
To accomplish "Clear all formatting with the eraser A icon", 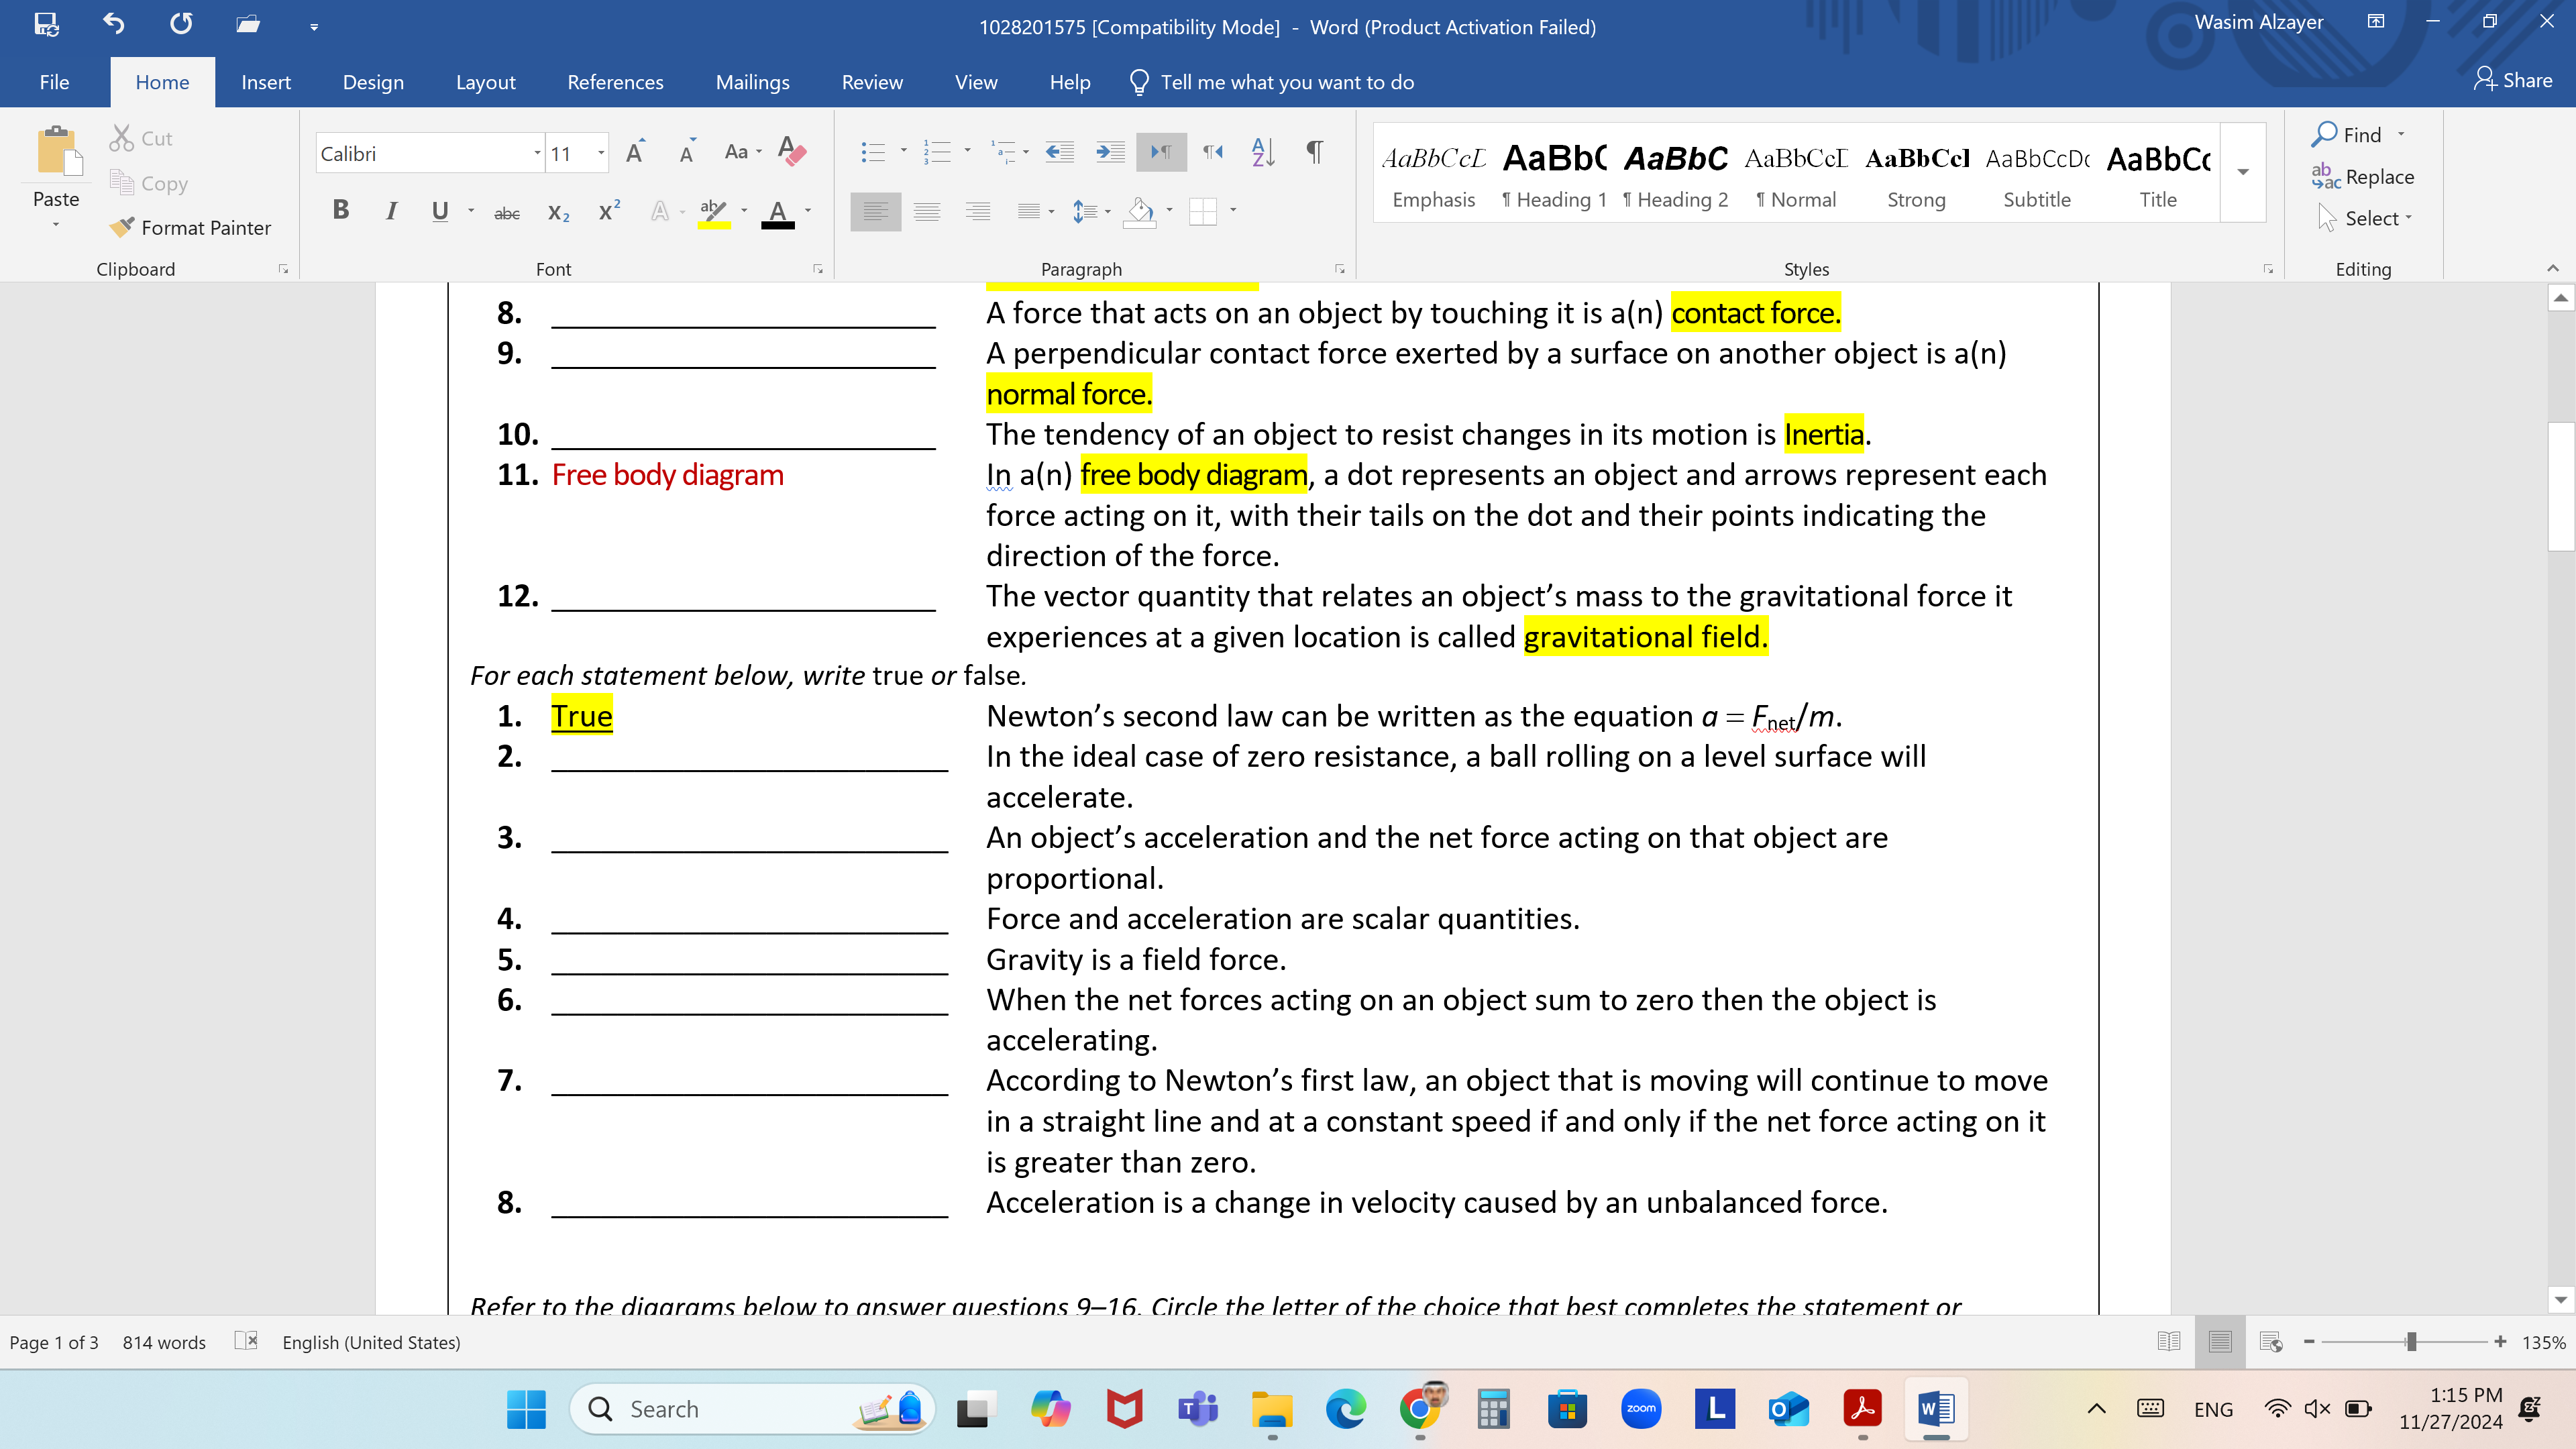I will (x=792, y=152).
